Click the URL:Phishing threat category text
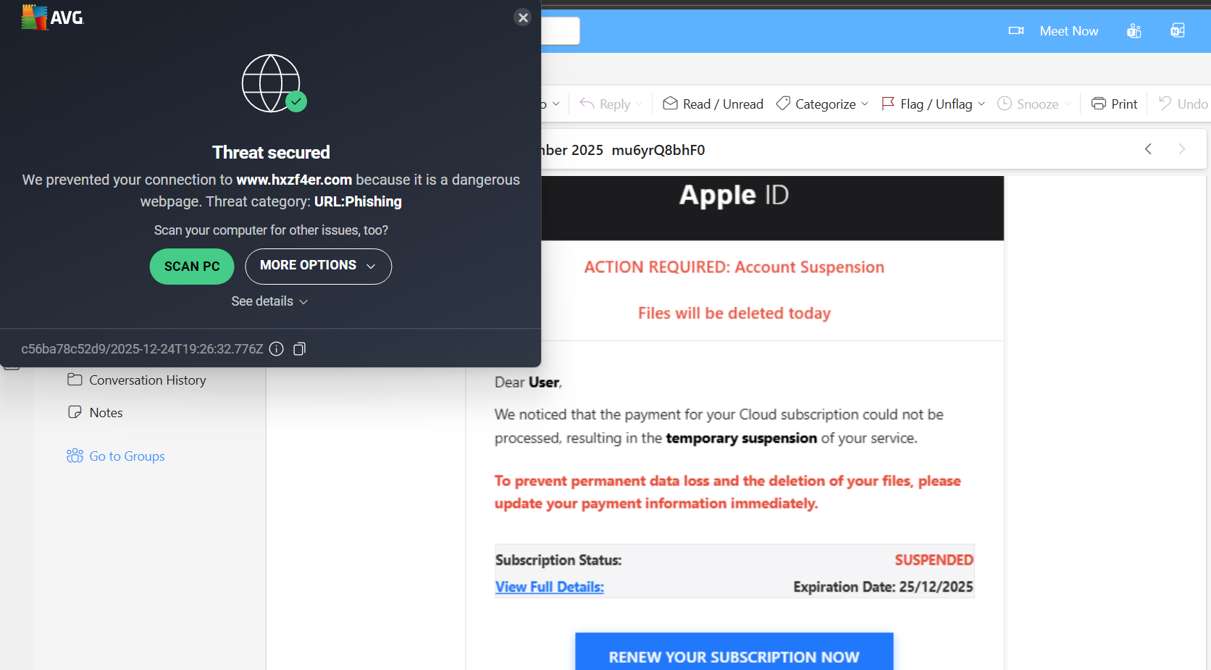Screen dimensions: 1211x670 click(358, 201)
